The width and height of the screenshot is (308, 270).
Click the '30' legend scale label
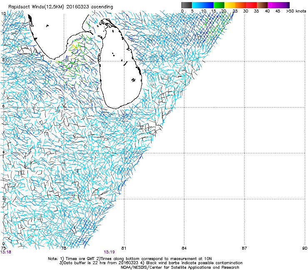pos(246,11)
